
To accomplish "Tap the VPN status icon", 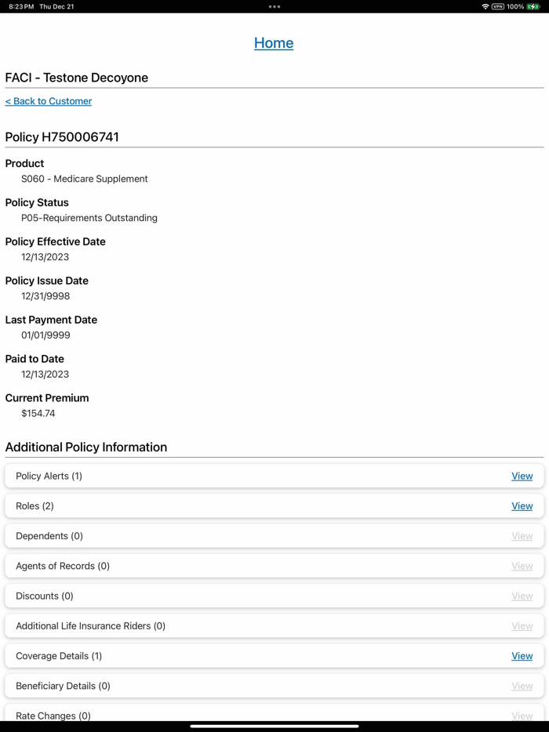I will click(498, 6).
